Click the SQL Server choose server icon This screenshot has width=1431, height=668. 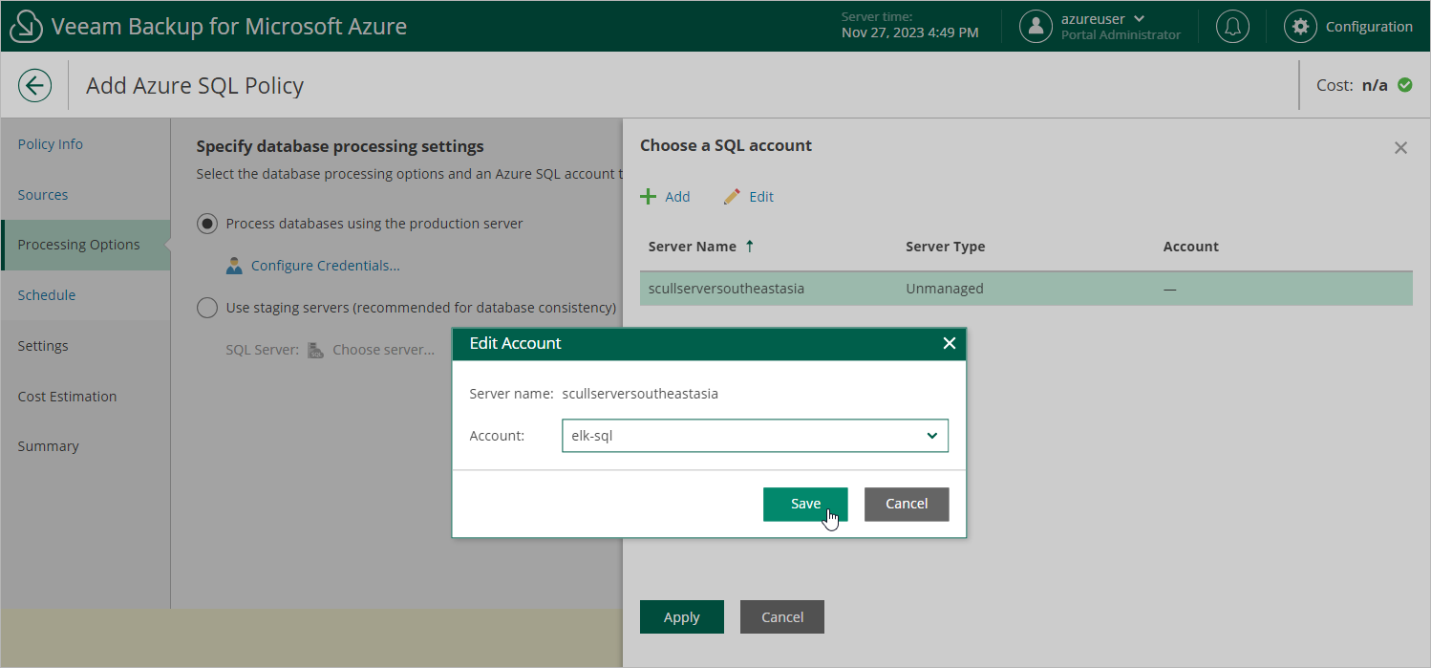point(315,350)
